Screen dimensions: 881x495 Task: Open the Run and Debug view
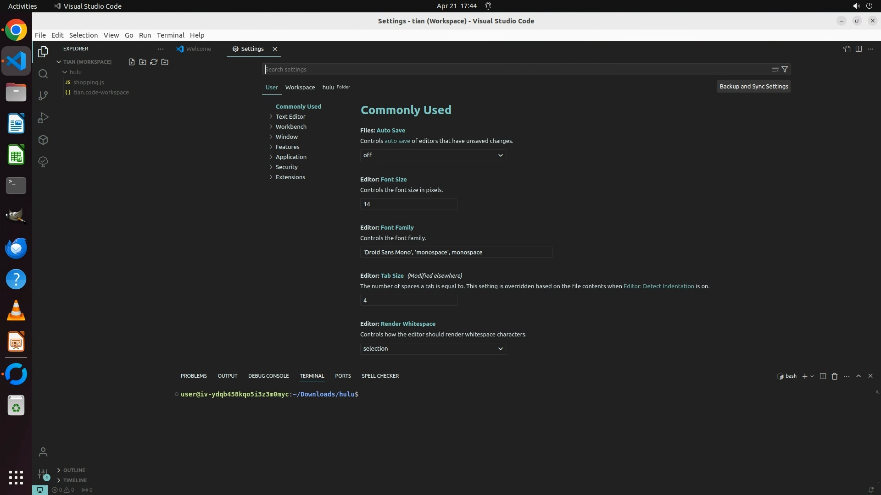pos(43,118)
